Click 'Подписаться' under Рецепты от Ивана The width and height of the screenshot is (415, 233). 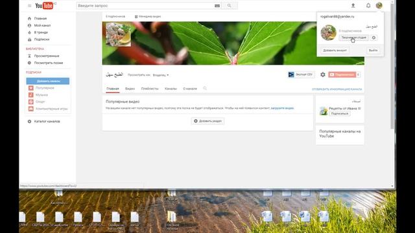340,114
